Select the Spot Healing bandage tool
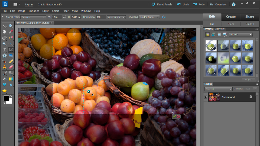Viewport: 260px width, 146px height. 11,62
